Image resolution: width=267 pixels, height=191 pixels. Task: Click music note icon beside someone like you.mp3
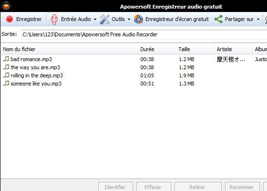[6, 84]
